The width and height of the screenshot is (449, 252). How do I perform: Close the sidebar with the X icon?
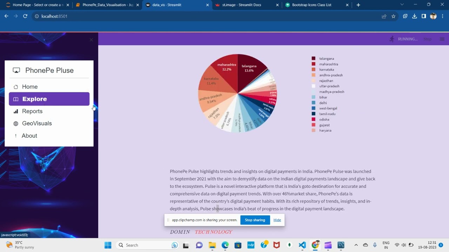[x=91, y=40]
